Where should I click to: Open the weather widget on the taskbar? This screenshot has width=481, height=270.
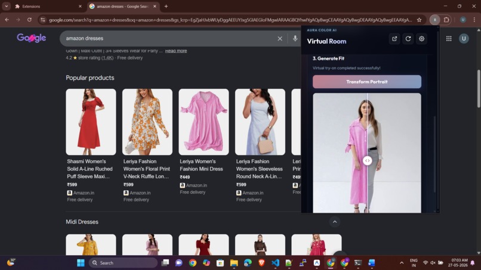click(11, 262)
